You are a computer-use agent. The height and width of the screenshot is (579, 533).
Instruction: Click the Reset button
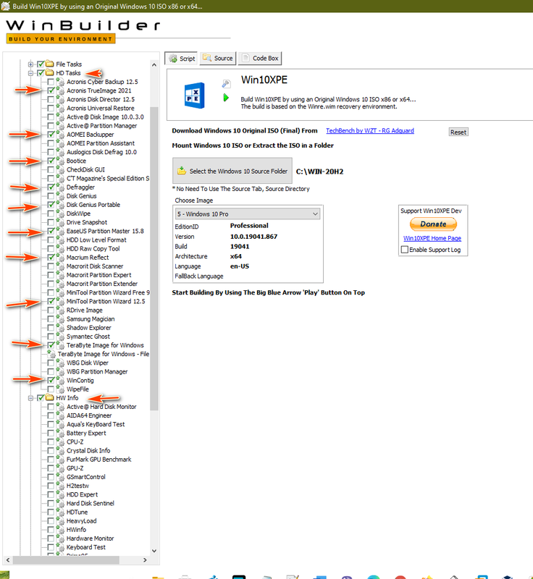coord(458,132)
